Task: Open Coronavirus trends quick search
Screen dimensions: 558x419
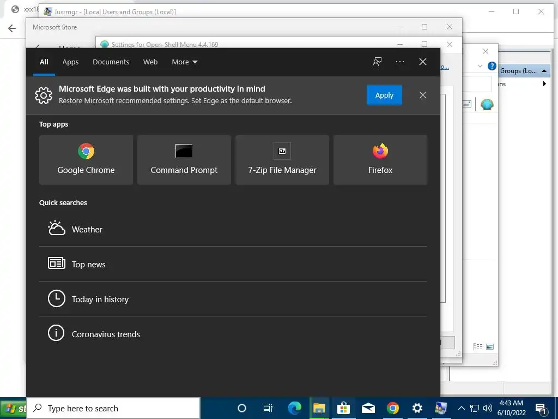Action: pos(233,334)
